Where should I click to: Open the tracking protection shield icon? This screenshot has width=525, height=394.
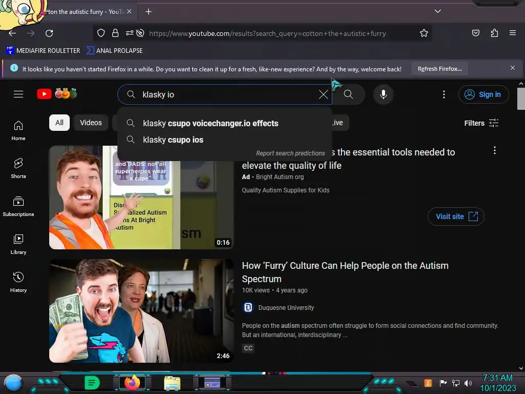tap(101, 33)
